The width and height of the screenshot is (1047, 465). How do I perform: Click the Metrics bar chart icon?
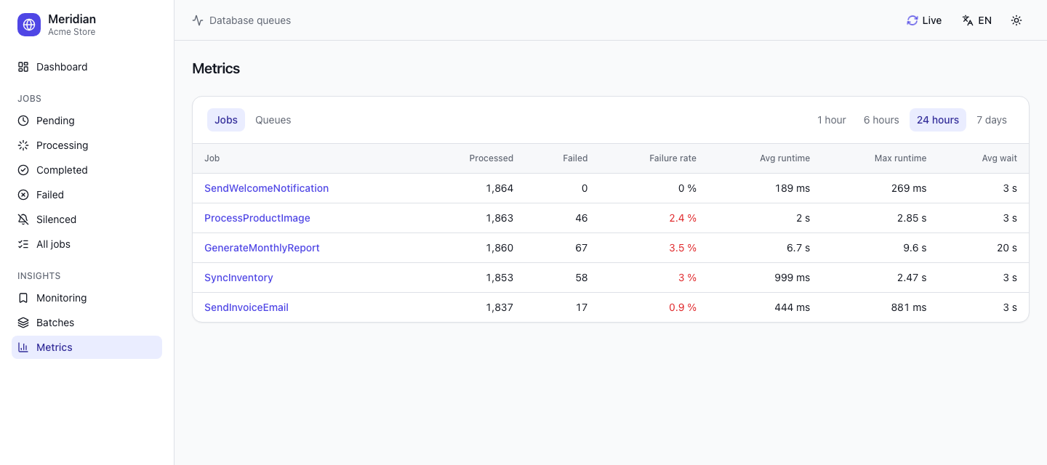click(23, 347)
